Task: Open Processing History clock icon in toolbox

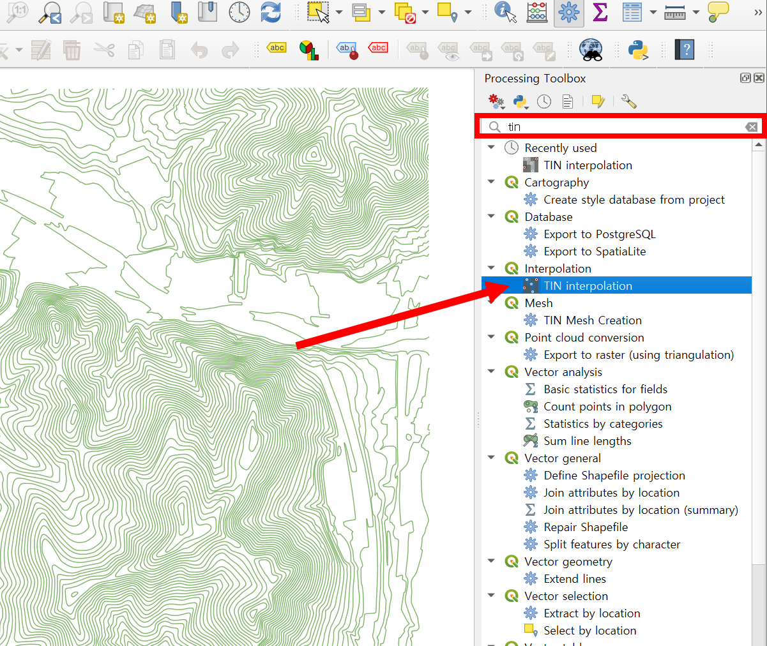Action: (x=544, y=101)
